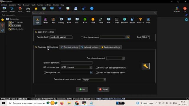The height and width of the screenshot is (106, 189).
Task: Select the Browser session type
Action: (125, 21)
